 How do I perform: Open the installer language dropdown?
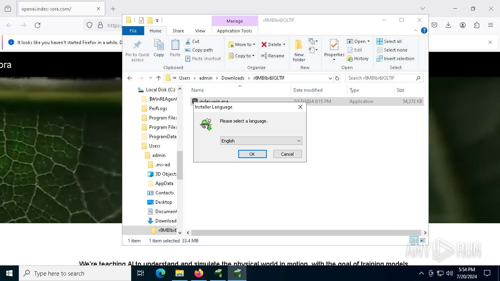[x=261, y=141]
